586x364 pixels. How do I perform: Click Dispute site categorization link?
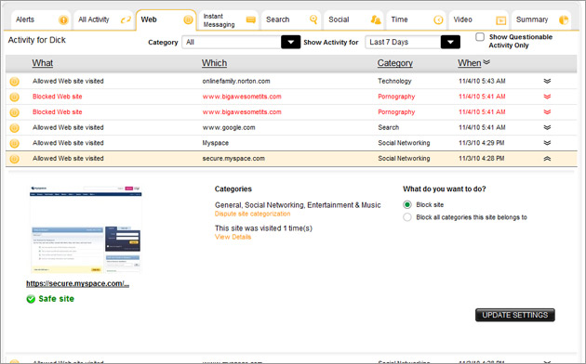click(x=252, y=214)
